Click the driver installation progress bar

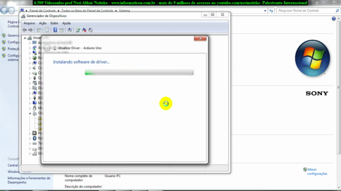[139, 73]
